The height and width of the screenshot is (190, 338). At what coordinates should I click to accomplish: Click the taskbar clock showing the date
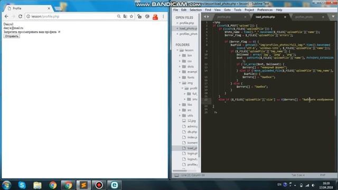[x=326, y=185]
